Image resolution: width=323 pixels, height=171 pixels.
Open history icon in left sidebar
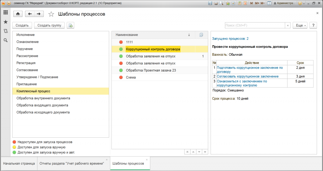(6, 31)
